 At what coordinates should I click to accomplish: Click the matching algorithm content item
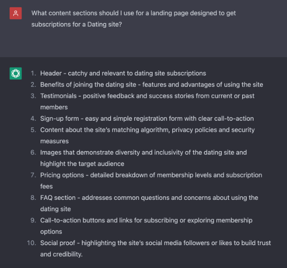click(x=147, y=135)
